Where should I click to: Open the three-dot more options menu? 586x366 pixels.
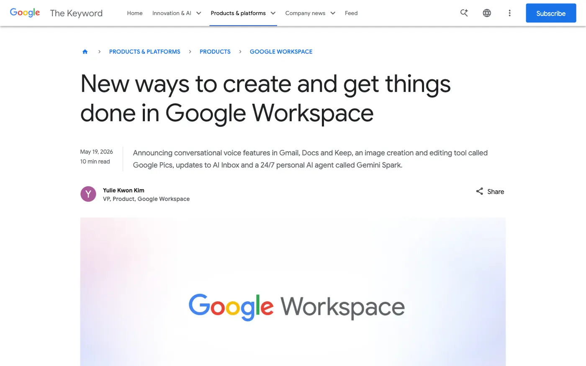(x=509, y=13)
